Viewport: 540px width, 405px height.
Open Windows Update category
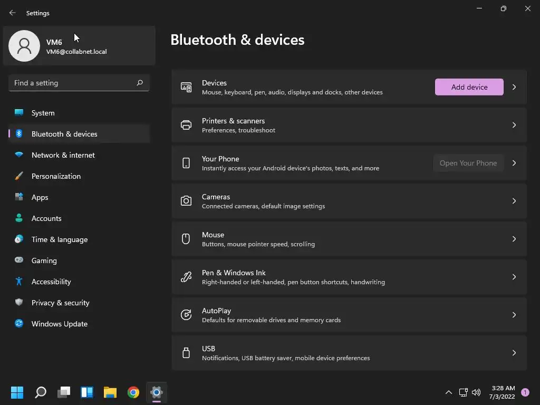coord(79,324)
